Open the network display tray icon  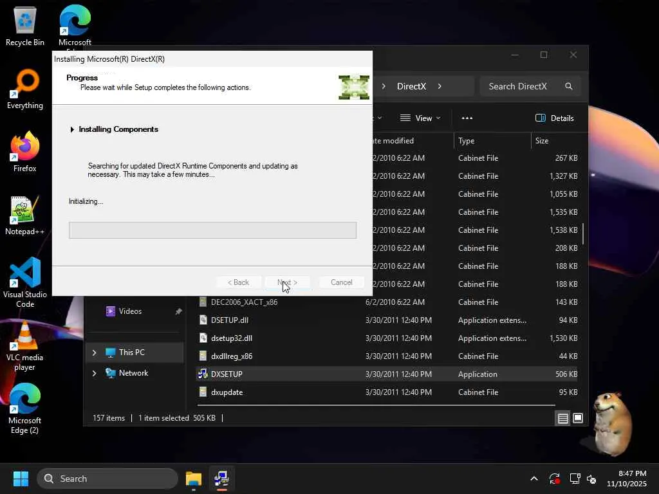(575, 479)
